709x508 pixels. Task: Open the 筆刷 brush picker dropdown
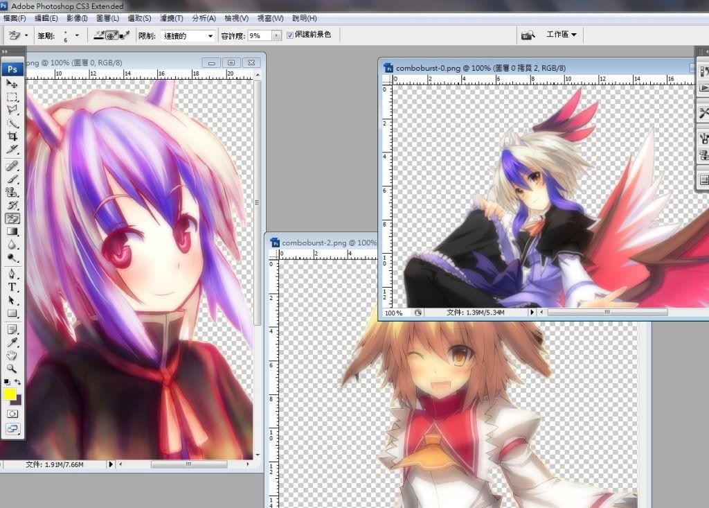click(x=77, y=35)
